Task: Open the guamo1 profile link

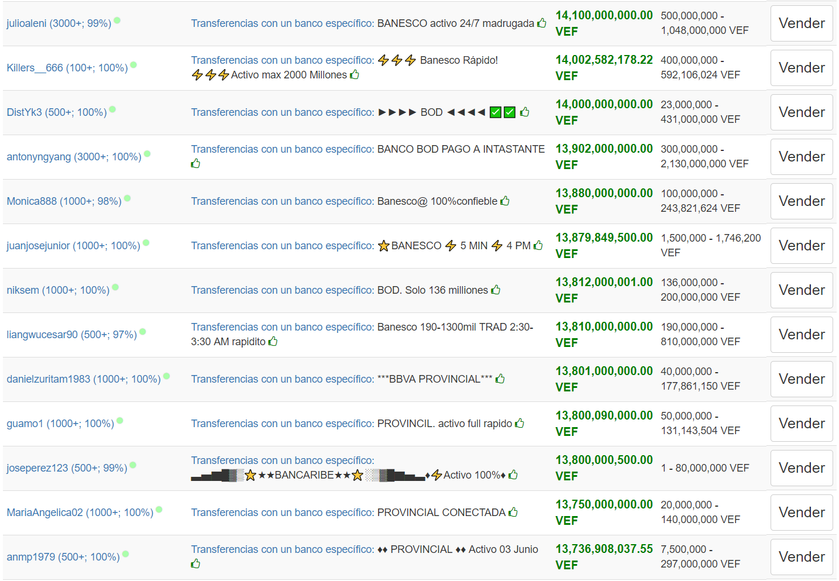Action: click(x=60, y=424)
